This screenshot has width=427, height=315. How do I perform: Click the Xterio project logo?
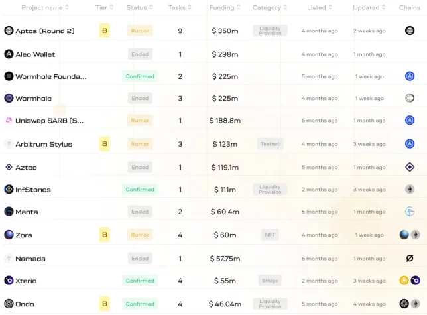point(9,281)
